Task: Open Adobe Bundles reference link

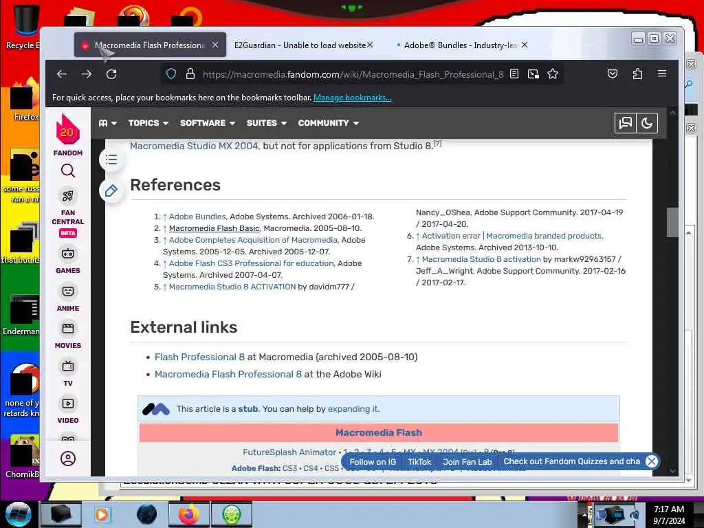Action: click(197, 217)
